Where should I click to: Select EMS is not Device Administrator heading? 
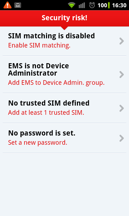pyautogui.click(x=38, y=69)
